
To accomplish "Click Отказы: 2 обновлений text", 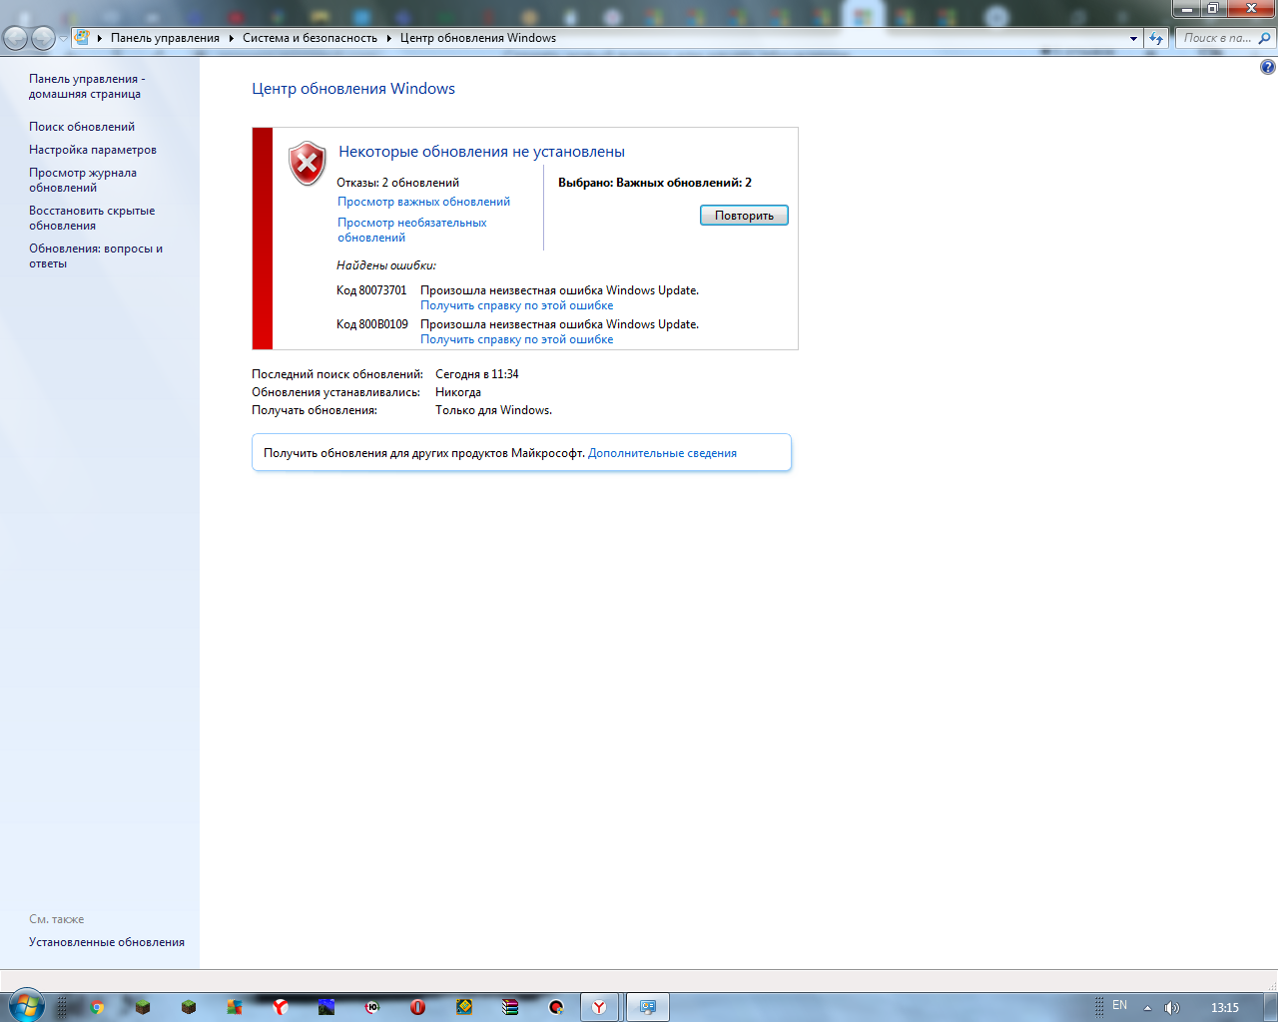I will tap(398, 183).
